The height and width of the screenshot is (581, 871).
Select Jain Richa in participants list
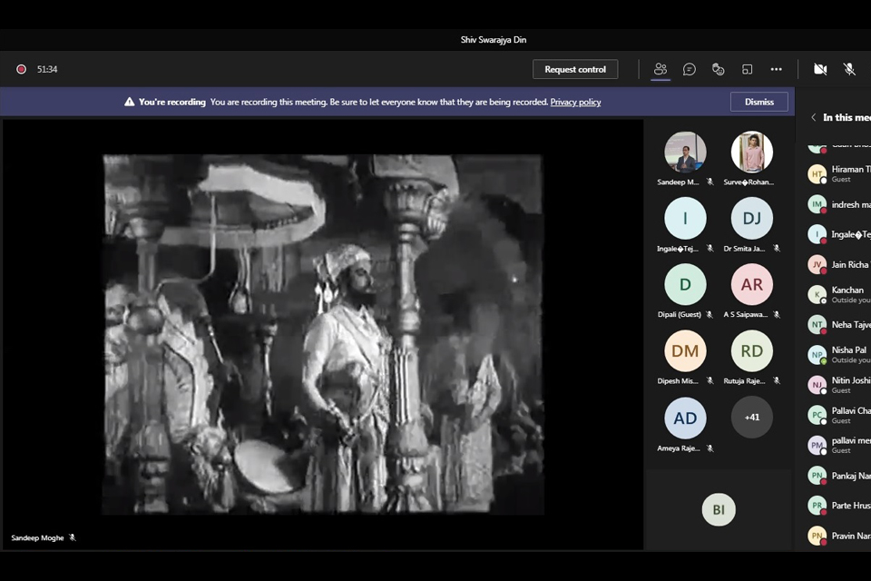point(837,264)
